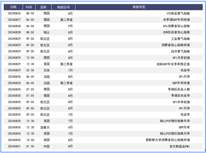This screenshot has height=153, width=206.
Task: Select 密歇根大学消费者信心指数终值 cell
Action: [x=168, y=140]
